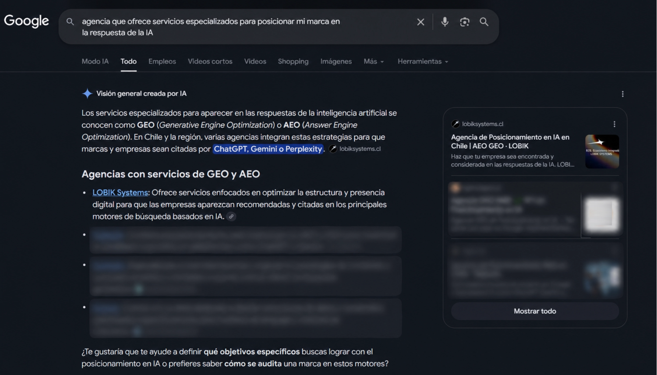This screenshot has width=657, height=375.
Task: Click the follow-up phrase 'qué objetivos específicos'
Action: 251,352
